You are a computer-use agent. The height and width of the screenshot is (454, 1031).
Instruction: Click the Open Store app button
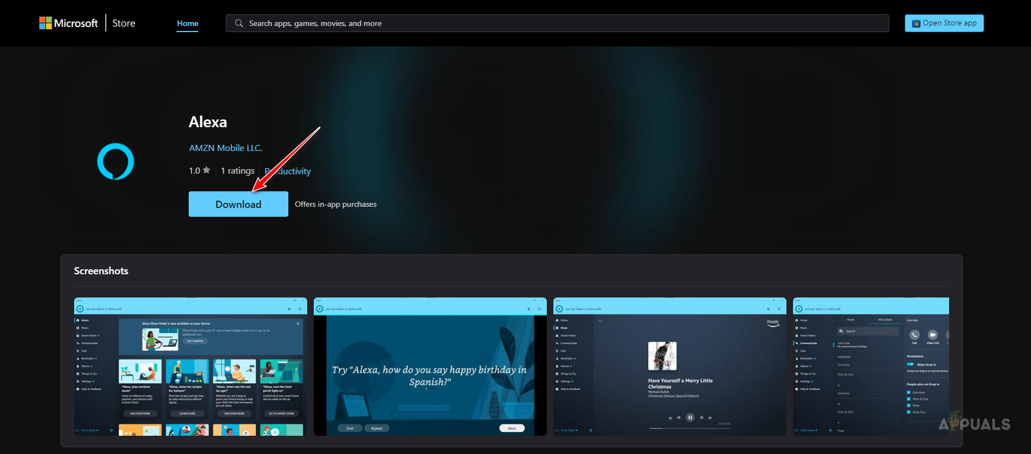944,23
